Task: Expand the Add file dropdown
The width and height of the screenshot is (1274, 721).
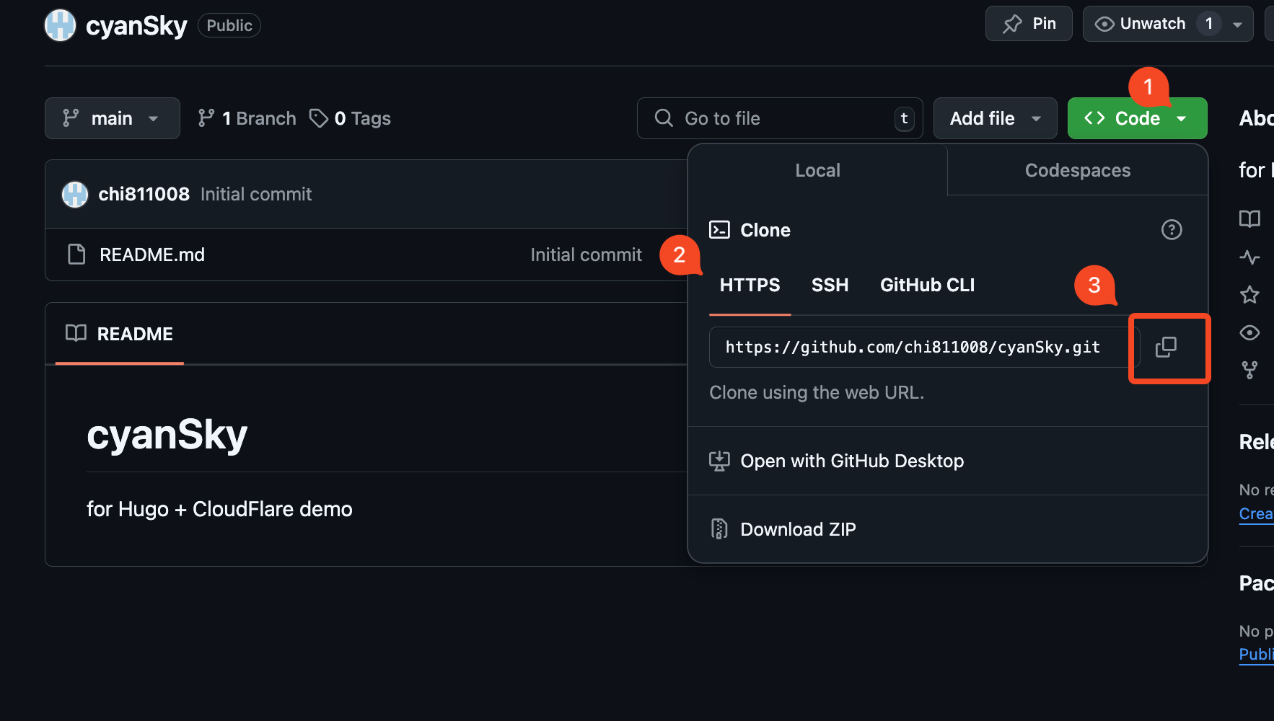Action: [995, 118]
